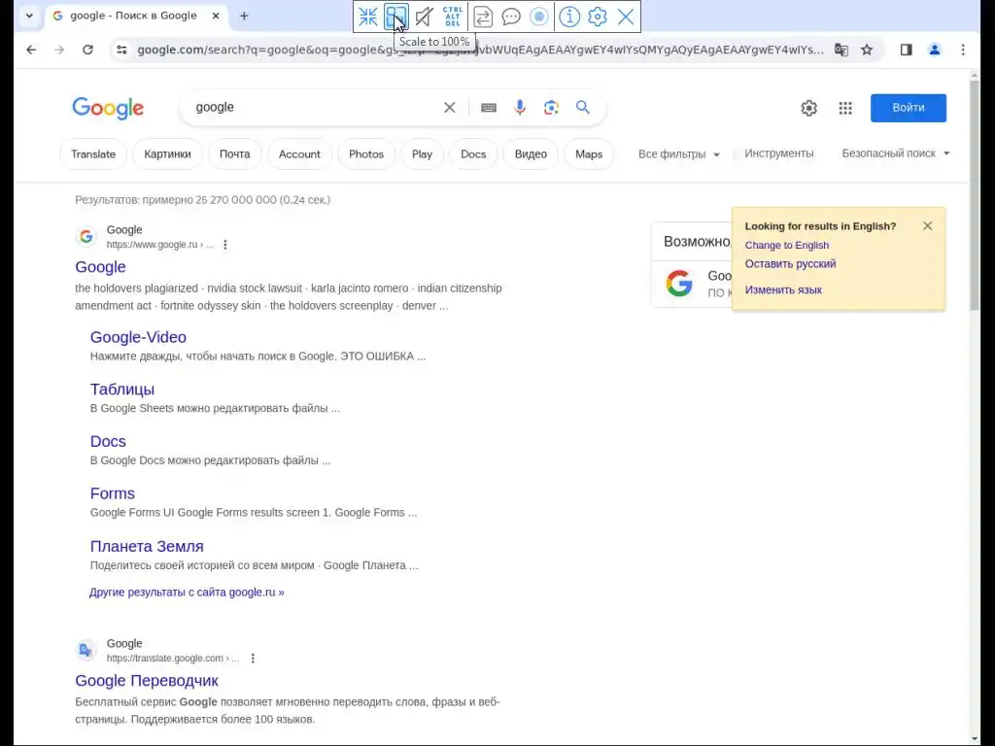Open the Google result title link
Viewport: 995px width, 746px height.
(x=100, y=267)
